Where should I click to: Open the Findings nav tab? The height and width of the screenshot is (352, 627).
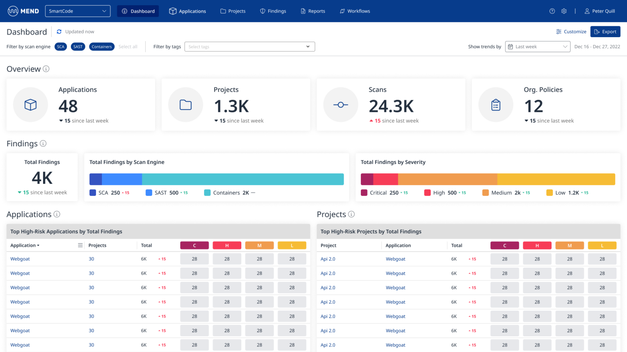[x=273, y=11]
